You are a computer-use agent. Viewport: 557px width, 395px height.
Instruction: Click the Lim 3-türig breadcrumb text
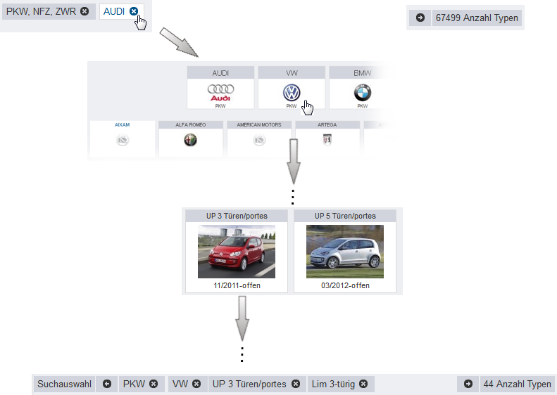[x=333, y=384]
